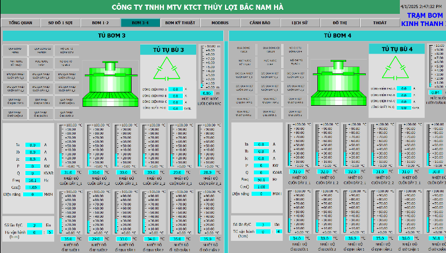
Task: Go to the BƠM 1-2 tab
Action: tap(100, 23)
